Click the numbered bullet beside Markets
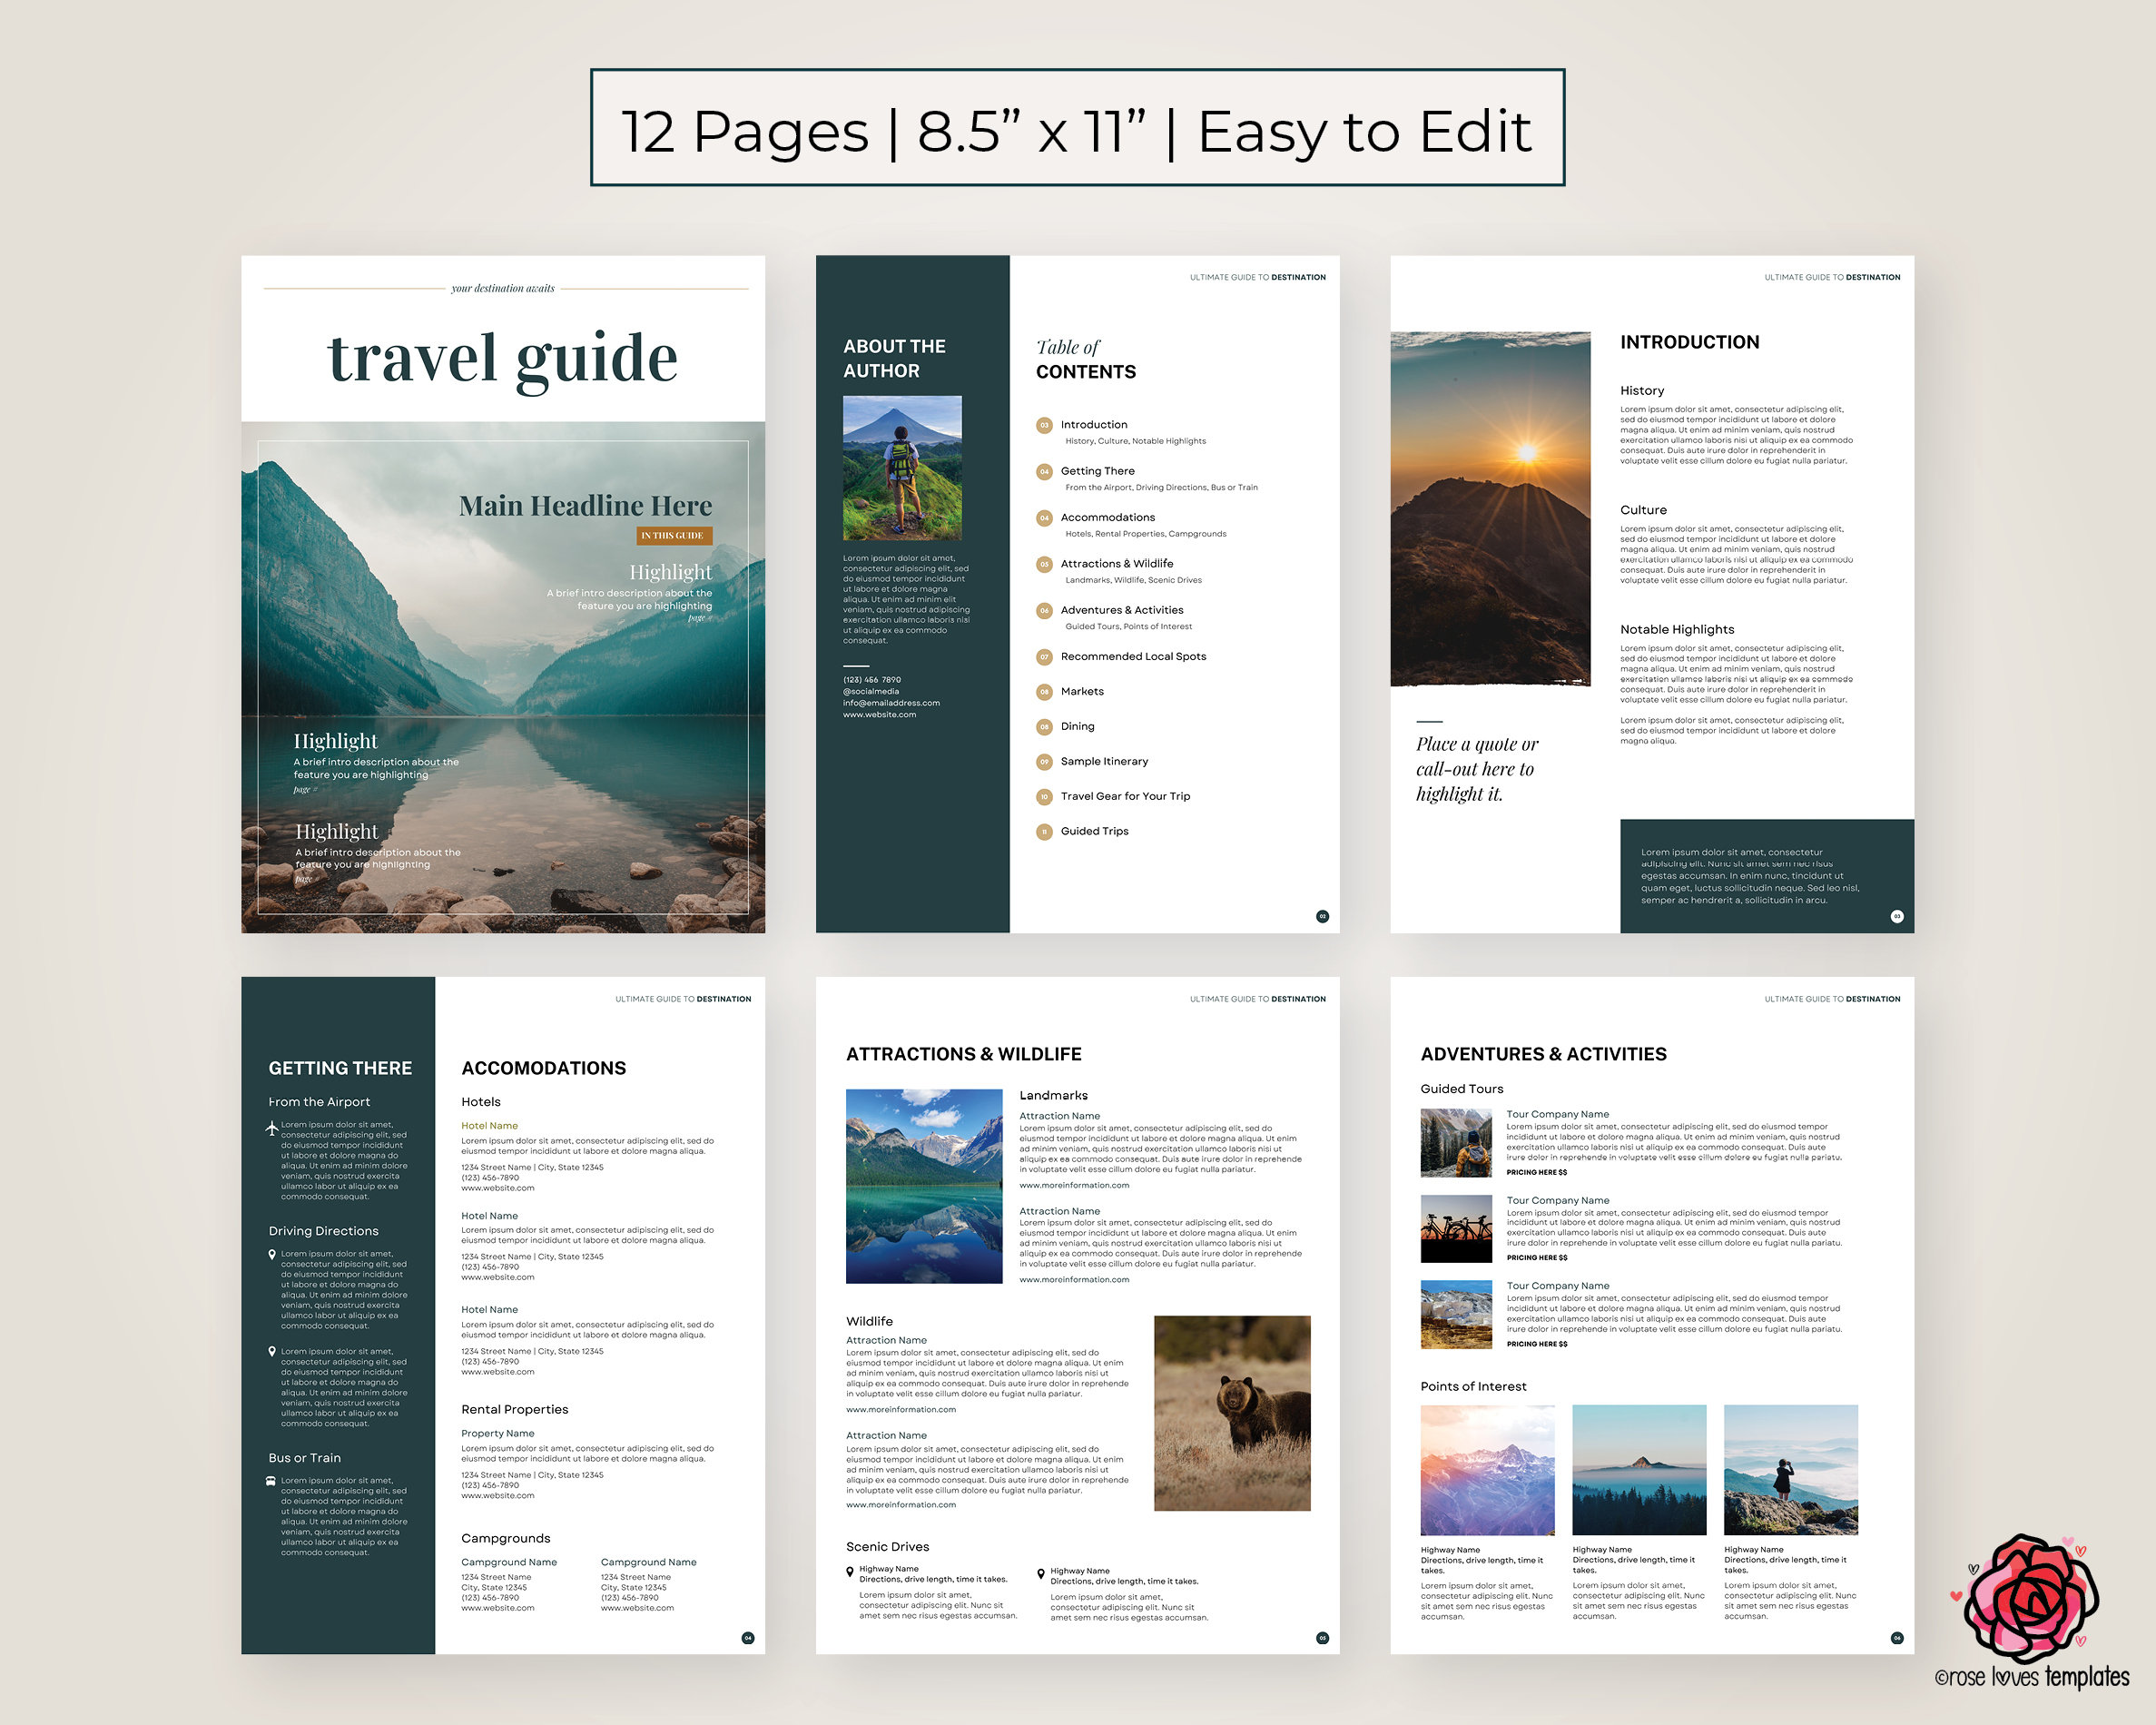The height and width of the screenshot is (1725, 2156). (1044, 692)
